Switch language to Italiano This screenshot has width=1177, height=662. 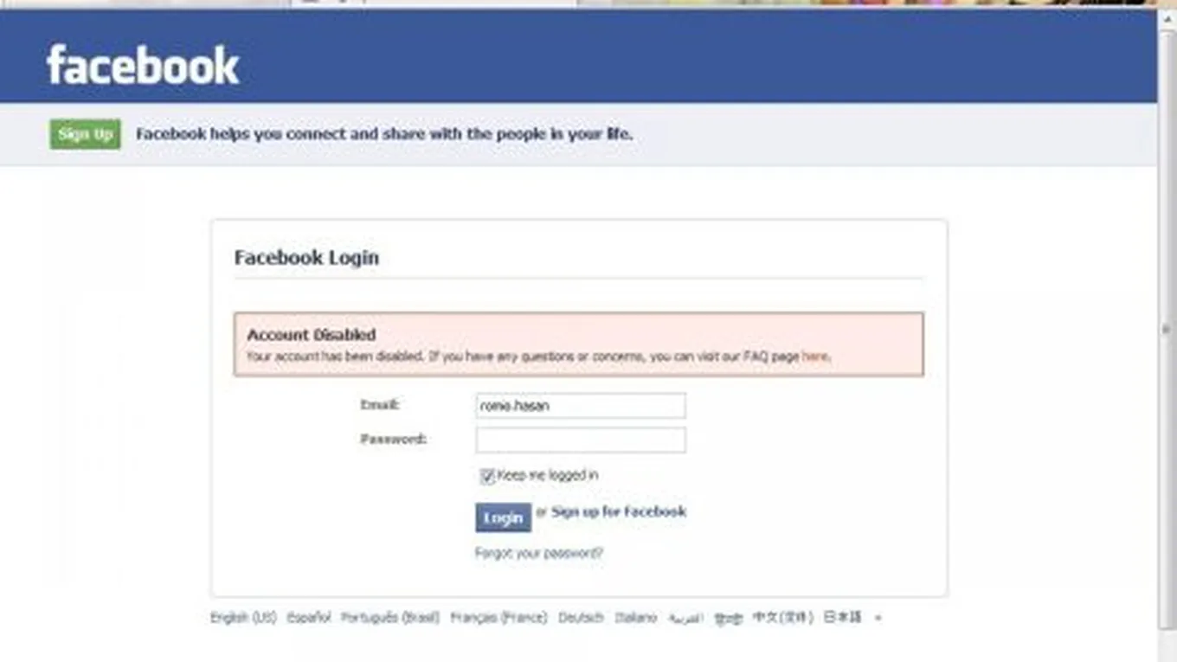636,618
